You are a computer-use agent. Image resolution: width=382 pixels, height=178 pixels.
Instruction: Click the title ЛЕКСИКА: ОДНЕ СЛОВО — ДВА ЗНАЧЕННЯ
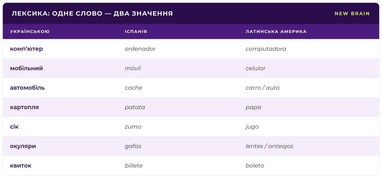[92, 13]
